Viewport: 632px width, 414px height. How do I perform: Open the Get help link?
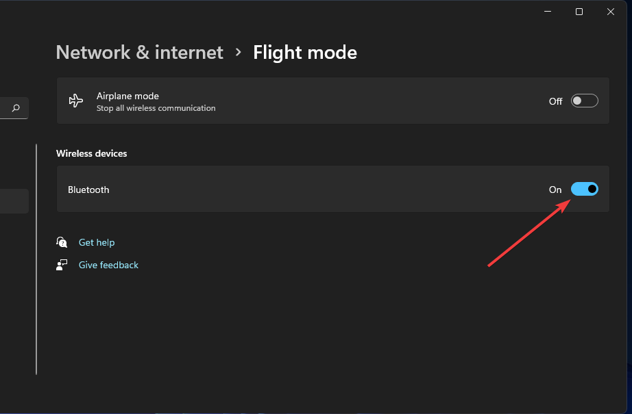coord(97,242)
